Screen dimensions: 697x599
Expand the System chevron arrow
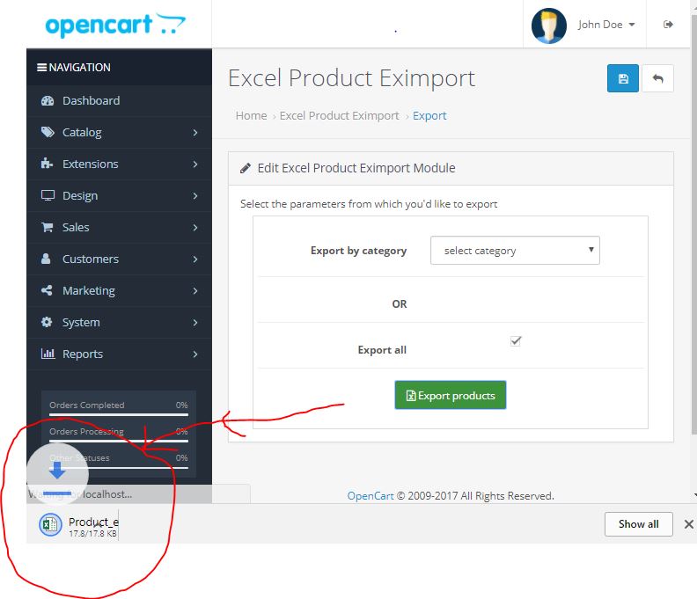click(x=195, y=323)
